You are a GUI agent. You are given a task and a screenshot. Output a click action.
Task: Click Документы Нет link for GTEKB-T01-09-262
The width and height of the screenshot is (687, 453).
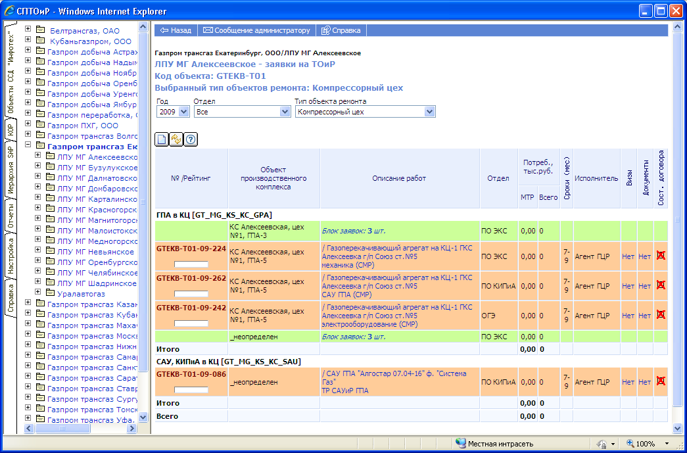pyautogui.click(x=644, y=286)
